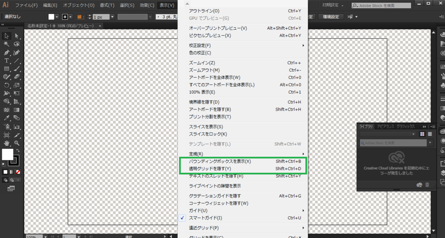Screen dimensions: 445x238
Task: Click the Libraries panel Adobe Stock search field
Action: pyautogui.click(x=393, y=143)
